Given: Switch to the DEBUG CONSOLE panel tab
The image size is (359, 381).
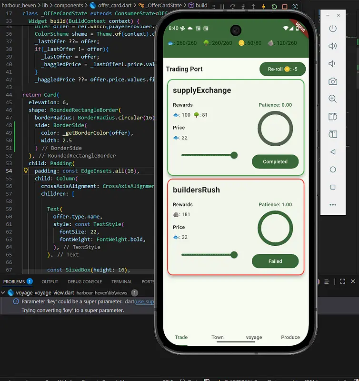Looking at the screenshot, I should pos(85,281).
